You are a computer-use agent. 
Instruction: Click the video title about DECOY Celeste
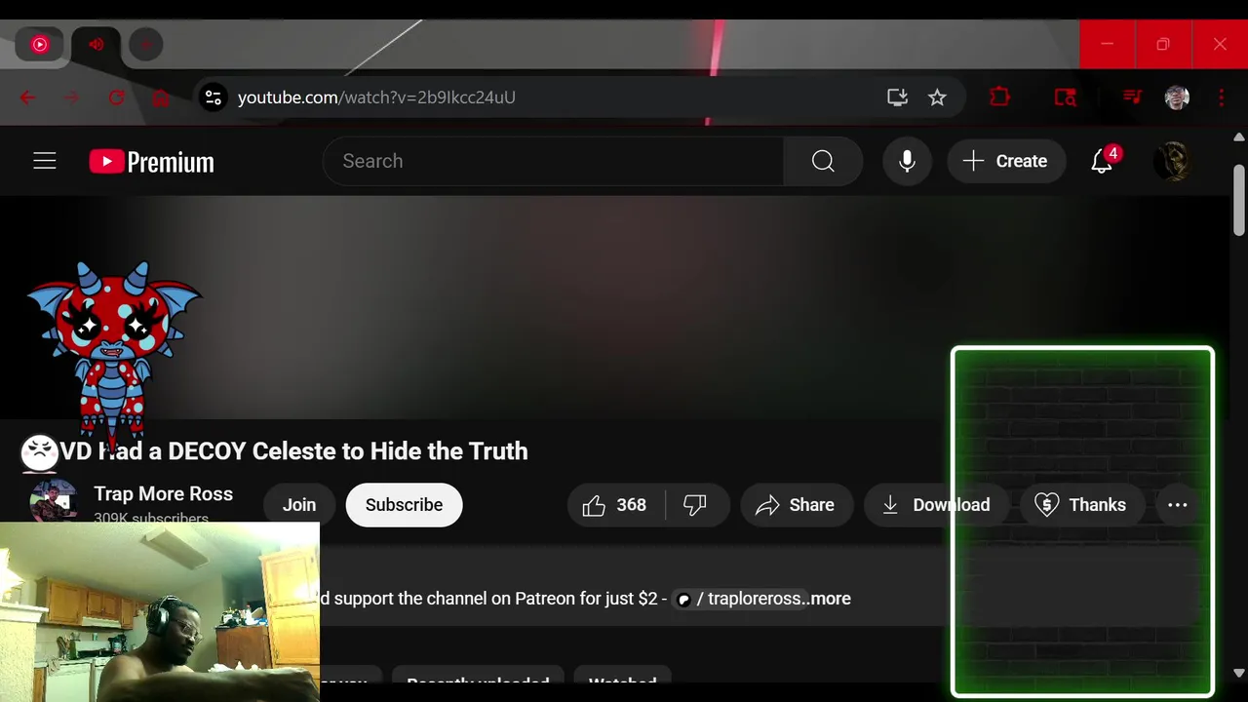click(x=293, y=450)
